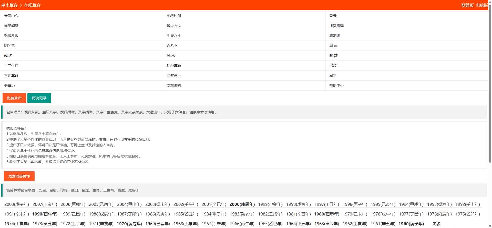Open the 生辰八字 menu link
Screen dimensions: 492x228
click(x=174, y=36)
